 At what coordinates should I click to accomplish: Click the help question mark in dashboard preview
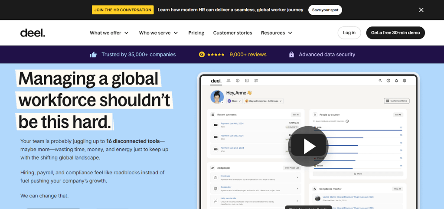tap(388, 81)
